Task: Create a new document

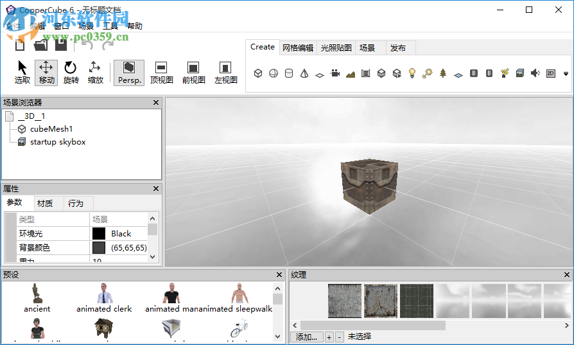Action: (20, 45)
